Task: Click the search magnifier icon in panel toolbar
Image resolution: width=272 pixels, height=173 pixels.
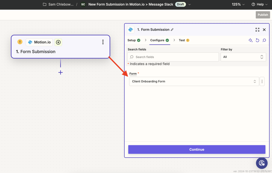Action: (264, 40)
